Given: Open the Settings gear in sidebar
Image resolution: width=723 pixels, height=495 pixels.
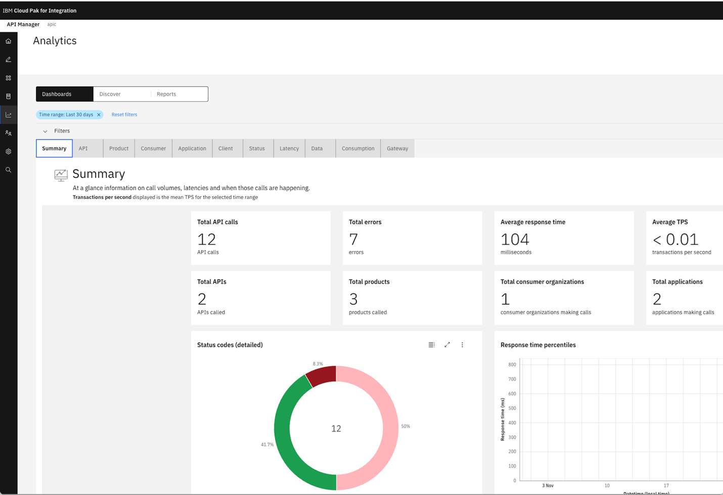Looking at the screenshot, I should coord(9,151).
